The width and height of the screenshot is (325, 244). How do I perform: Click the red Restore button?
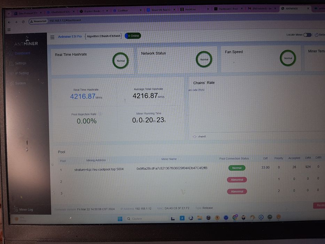[x=319, y=205]
